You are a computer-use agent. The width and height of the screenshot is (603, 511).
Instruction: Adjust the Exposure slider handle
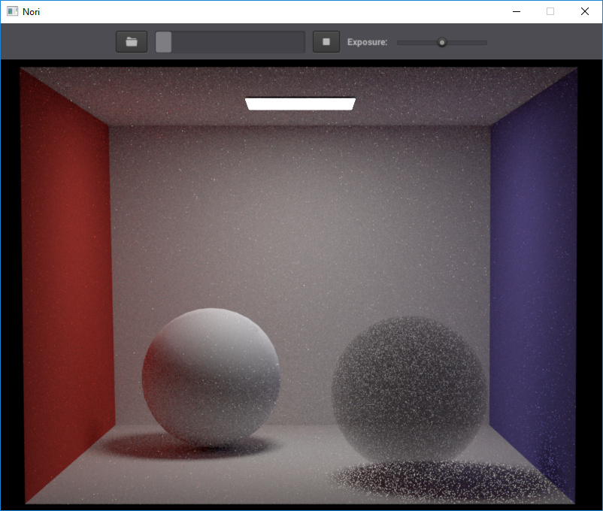[x=442, y=42]
